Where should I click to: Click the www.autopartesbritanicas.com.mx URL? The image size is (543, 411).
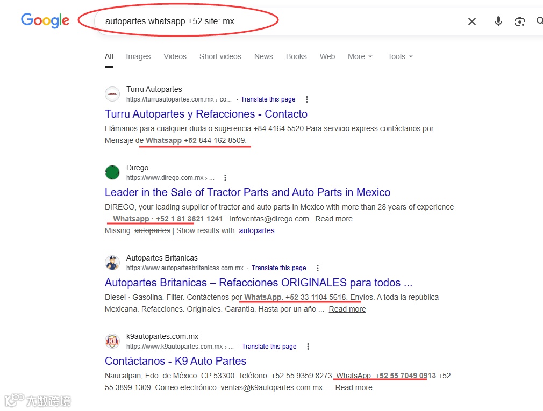coord(185,268)
